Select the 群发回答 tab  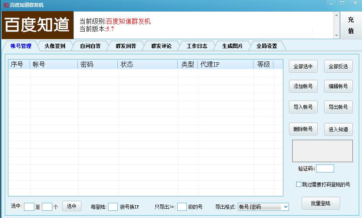click(126, 46)
